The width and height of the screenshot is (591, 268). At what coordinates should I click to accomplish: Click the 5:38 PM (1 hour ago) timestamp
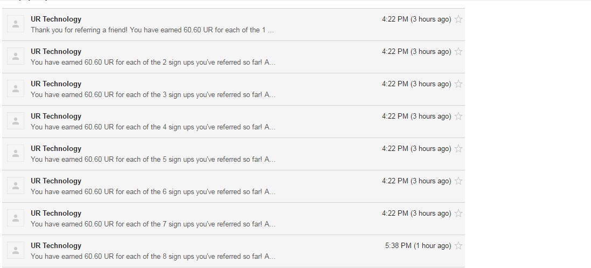click(418, 246)
